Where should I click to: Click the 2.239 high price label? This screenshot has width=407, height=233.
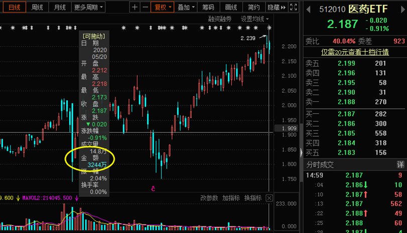(248, 39)
